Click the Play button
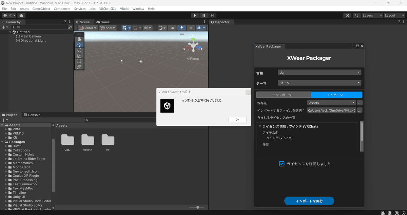The height and width of the screenshot is (215, 407). [195, 15]
